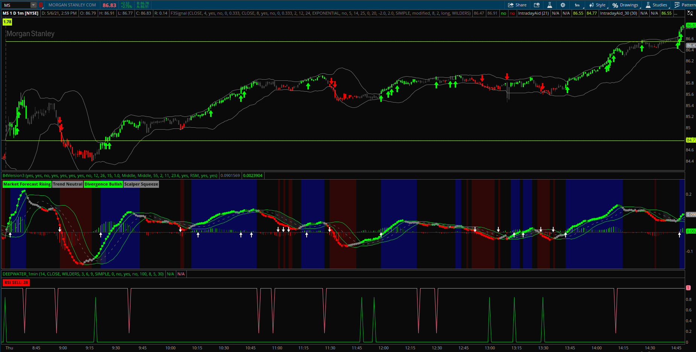Expand the 1m timeframe selector

point(577,5)
